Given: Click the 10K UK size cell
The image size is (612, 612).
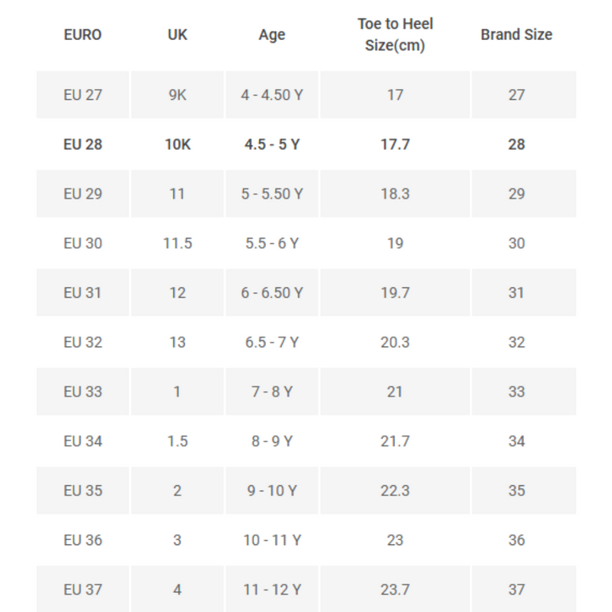Looking at the screenshot, I should pos(177,144).
